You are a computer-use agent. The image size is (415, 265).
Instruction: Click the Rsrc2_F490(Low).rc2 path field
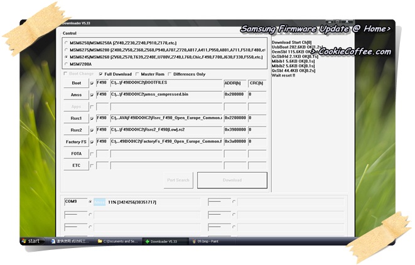pos(166,130)
